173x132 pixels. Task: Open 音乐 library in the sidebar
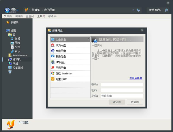(18, 51)
